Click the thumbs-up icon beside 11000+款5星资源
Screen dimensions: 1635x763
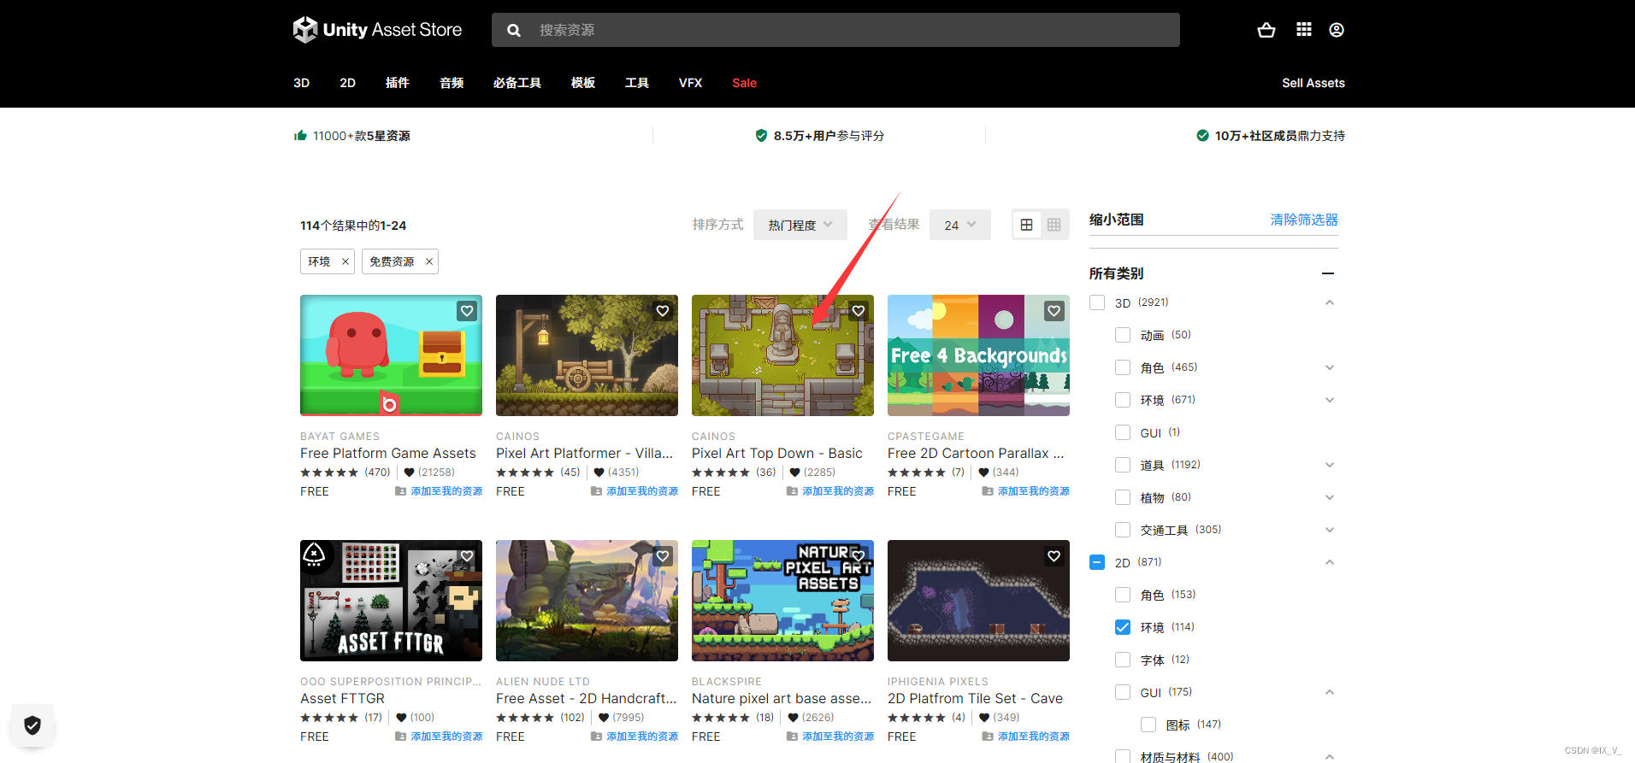point(300,136)
